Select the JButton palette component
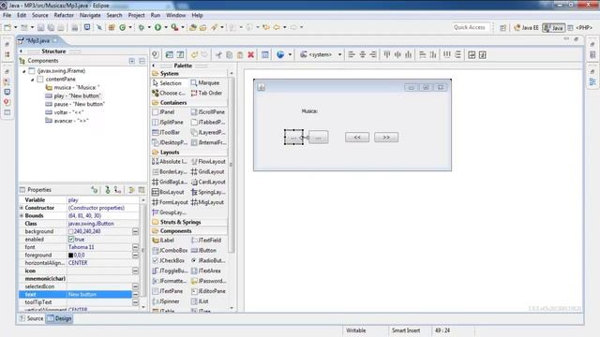Screen dimensions: 600x337 click(x=204, y=250)
